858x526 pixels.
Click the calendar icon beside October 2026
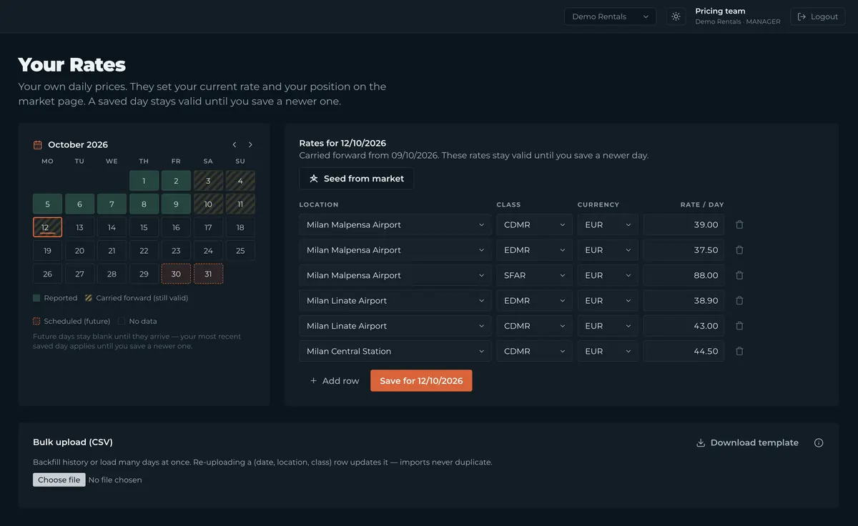point(38,145)
